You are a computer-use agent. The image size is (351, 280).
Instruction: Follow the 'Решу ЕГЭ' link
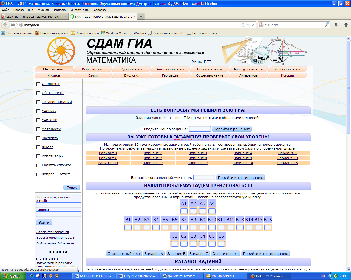(x=202, y=62)
